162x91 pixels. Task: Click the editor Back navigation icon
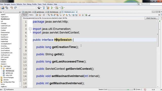pyautogui.click(x=40, y=15)
